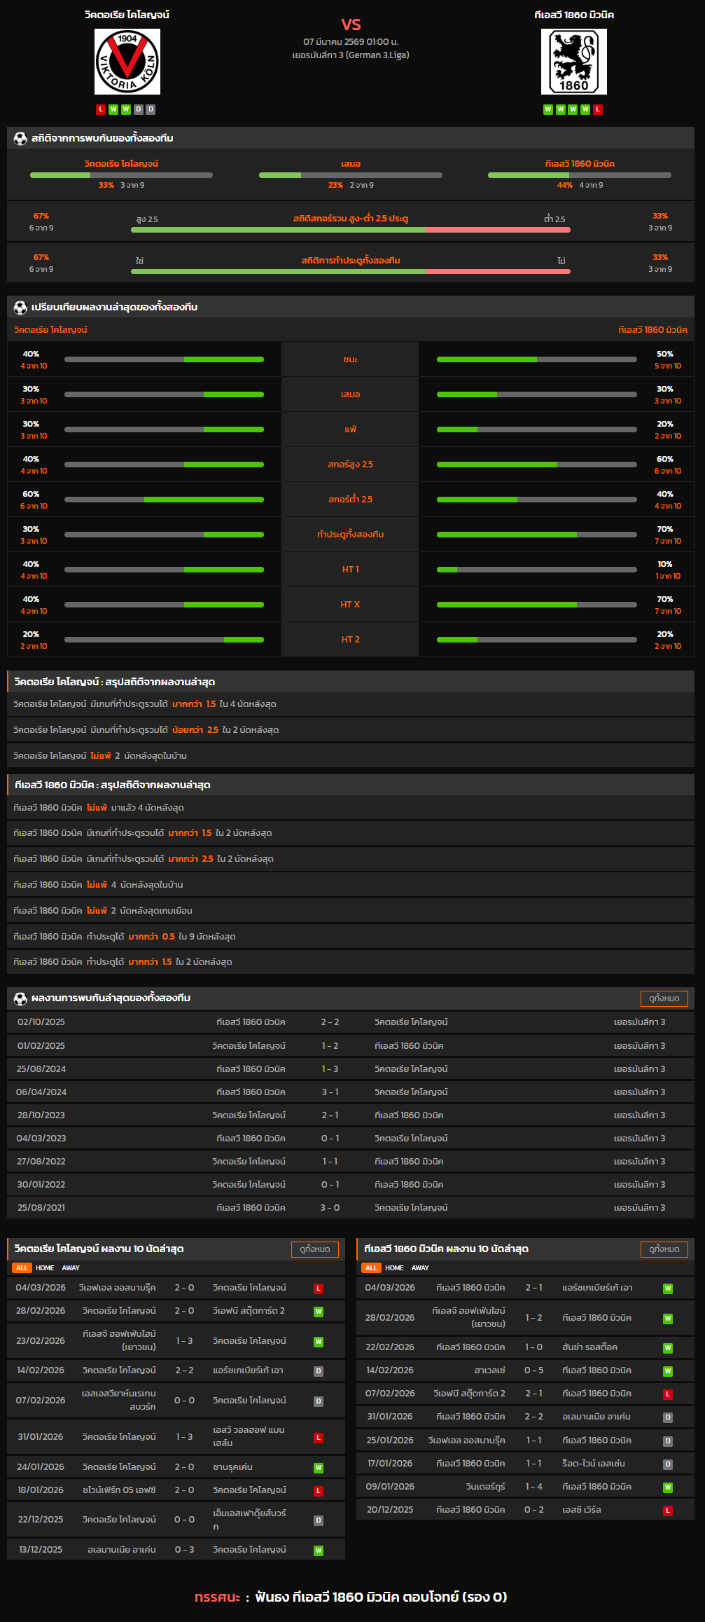
Task: Select ALL tab in 1860 Munich last 10 matches
Action: point(371,1268)
